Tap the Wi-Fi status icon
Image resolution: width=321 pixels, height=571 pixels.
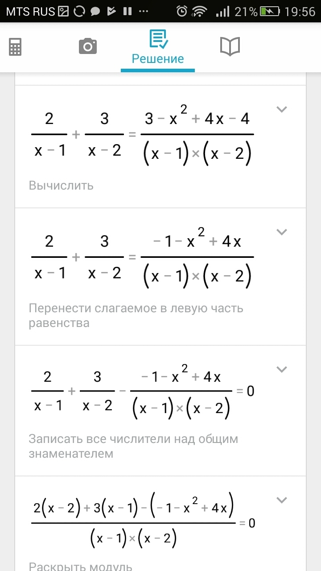[x=199, y=11]
